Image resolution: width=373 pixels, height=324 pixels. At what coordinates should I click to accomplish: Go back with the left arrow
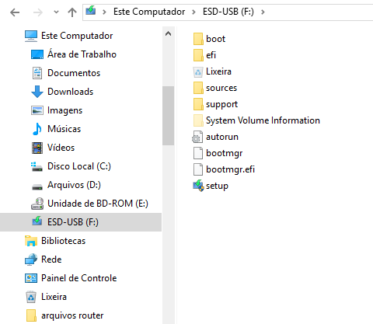click(x=15, y=12)
